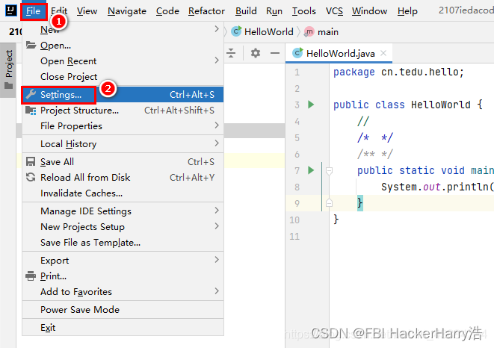
Task: Expand the Manage IDE Settings submenu
Action: [217, 210]
